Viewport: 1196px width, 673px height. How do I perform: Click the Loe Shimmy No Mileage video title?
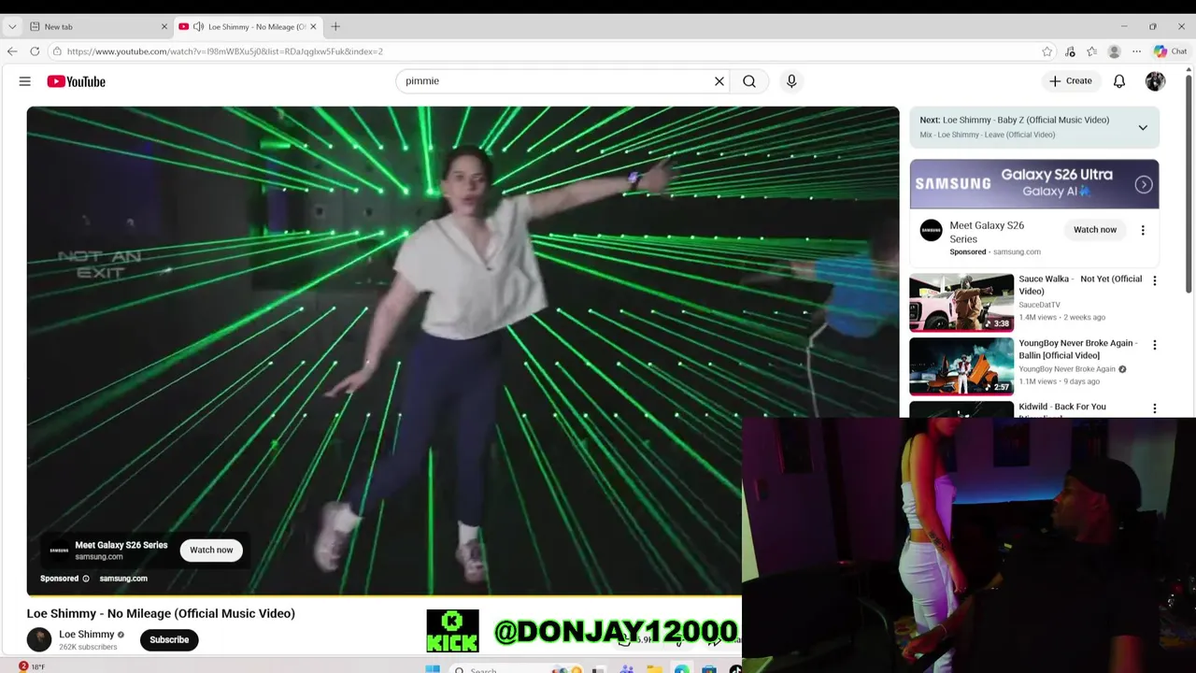(x=161, y=614)
